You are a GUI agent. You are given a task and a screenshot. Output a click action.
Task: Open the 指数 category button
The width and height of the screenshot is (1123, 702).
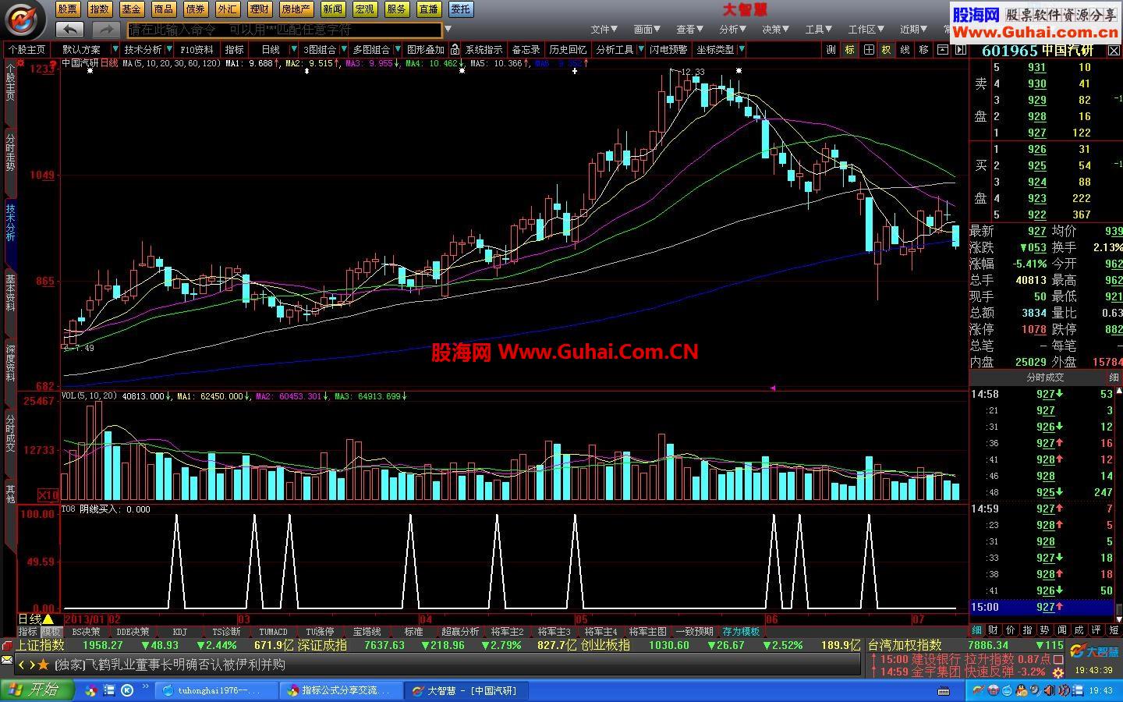pos(99,9)
